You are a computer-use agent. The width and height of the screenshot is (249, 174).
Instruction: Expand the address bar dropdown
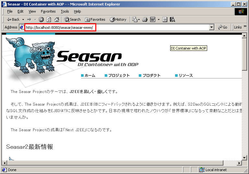[212, 28]
